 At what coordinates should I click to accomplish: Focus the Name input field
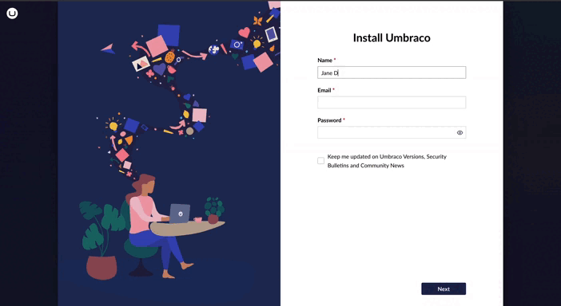(392, 73)
